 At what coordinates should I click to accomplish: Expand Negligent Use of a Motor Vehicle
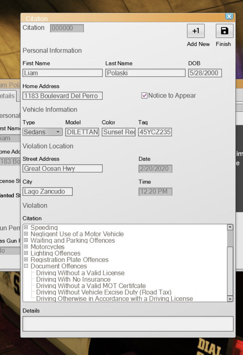point(26,234)
